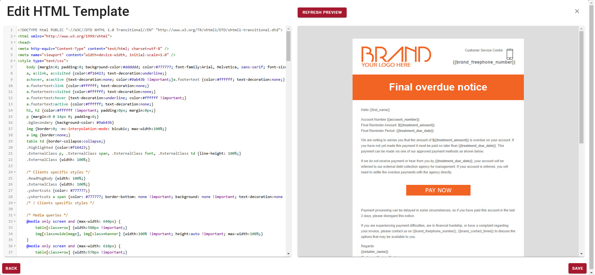Fold the Clients specific styles comment on line 24
This screenshot has height=275, width=595.
pos(15,172)
